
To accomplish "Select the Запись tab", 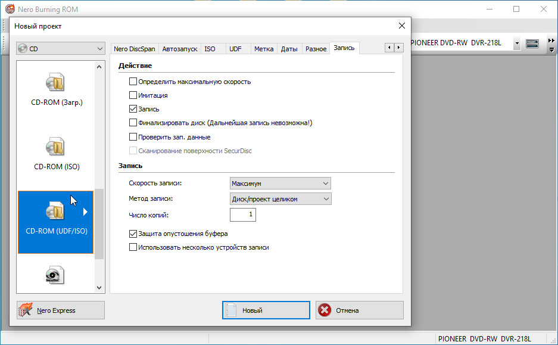I will click(x=344, y=48).
